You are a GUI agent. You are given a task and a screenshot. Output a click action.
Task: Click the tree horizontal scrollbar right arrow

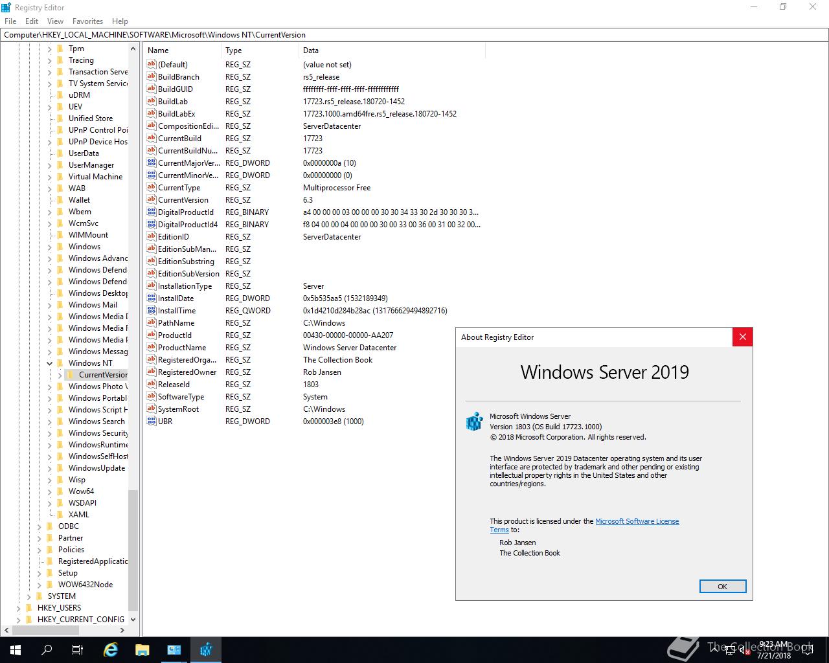(x=122, y=630)
